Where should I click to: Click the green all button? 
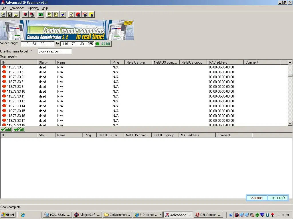click(19, 129)
